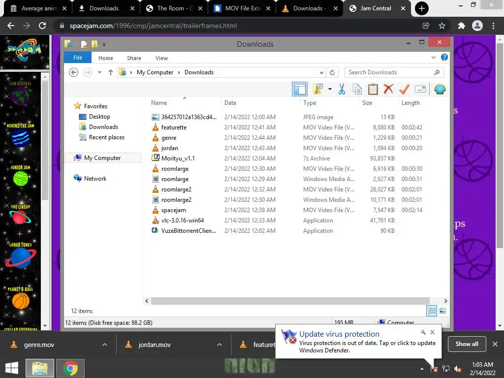504x378 pixels.
Task: Click Show all downloads in Chrome
Action: coord(467,344)
